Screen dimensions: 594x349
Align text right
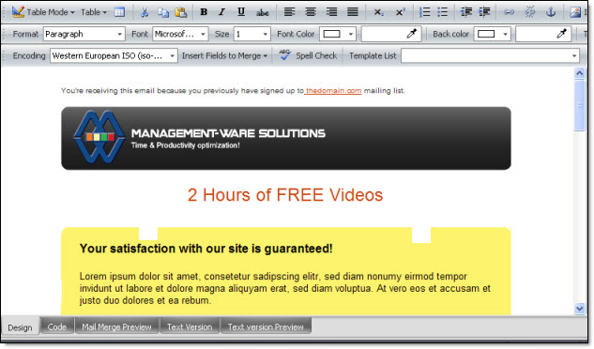[x=332, y=12]
